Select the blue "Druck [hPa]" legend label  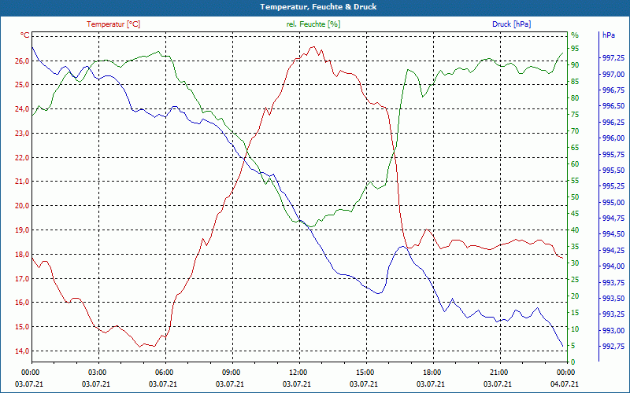(511, 24)
